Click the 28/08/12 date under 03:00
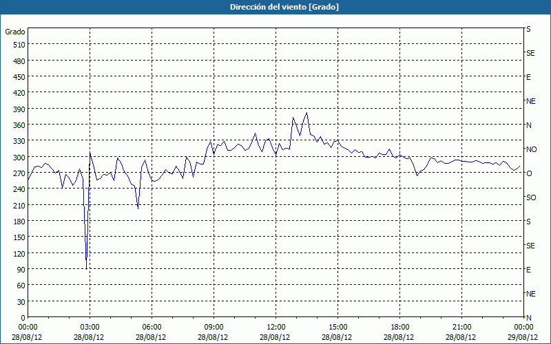Image resolution: width=551 pixels, height=344 pixels. pos(90,337)
